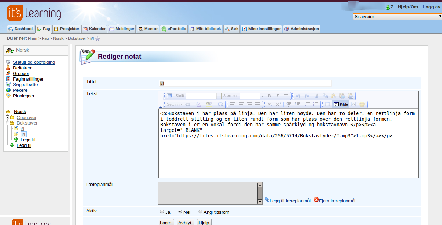Click the Bold formatting icon

tap(269, 96)
